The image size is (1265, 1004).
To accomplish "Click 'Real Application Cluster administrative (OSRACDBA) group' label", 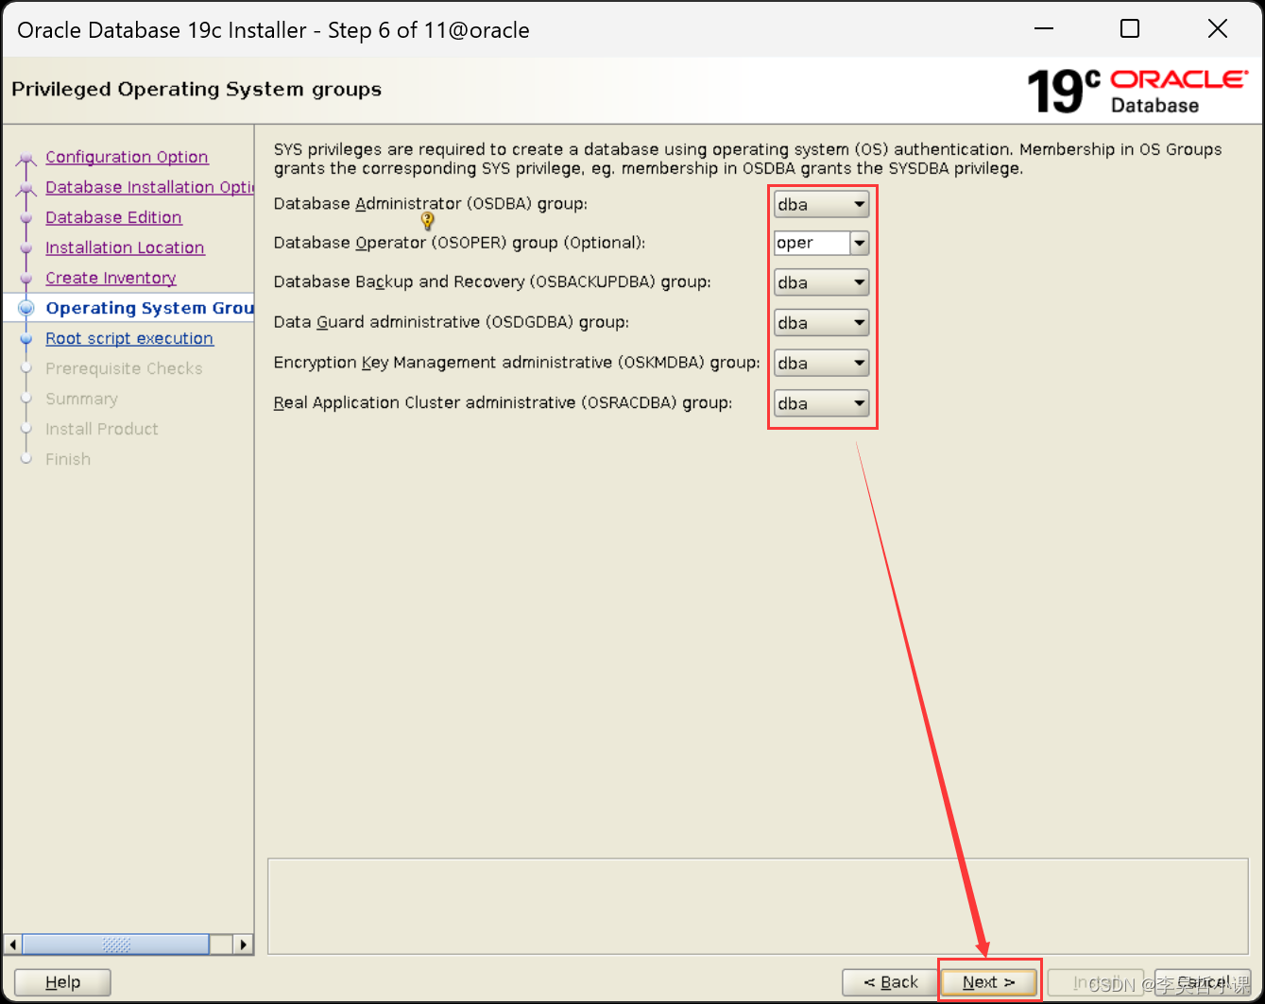I will [x=503, y=402].
